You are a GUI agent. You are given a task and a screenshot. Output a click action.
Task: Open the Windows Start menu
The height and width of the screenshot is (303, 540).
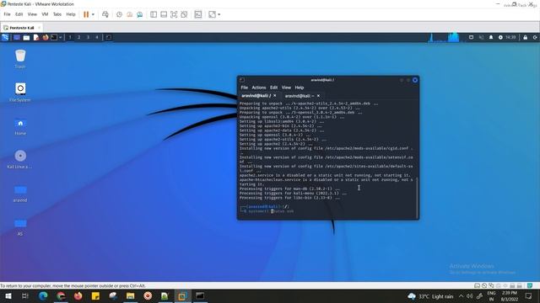[x=8, y=295]
